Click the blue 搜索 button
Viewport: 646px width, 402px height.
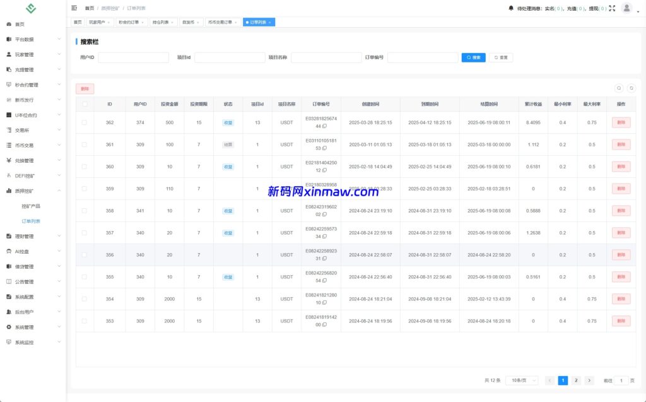[473, 57]
